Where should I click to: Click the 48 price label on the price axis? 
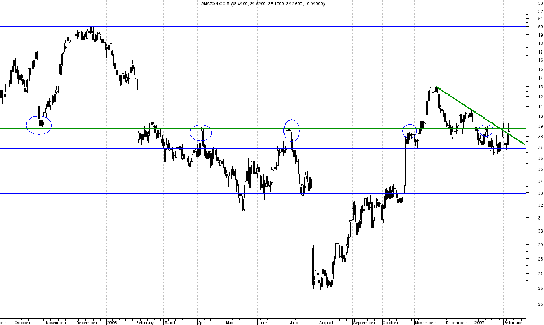pos(540,43)
